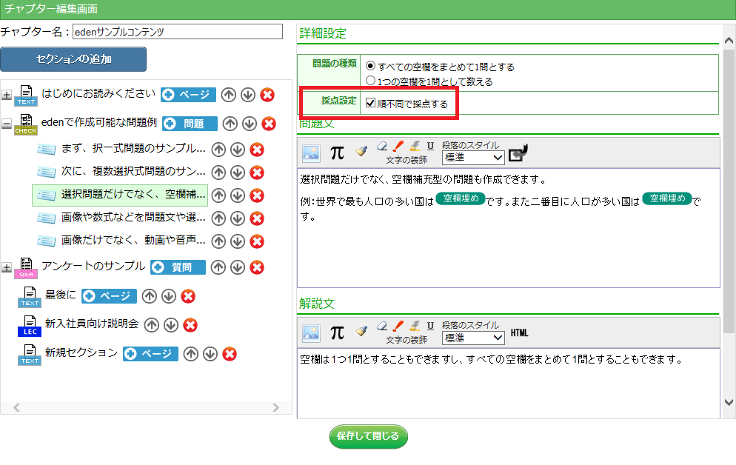Click into the 解説文 text area
This screenshot has height=465, width=736.
(509, 383)
